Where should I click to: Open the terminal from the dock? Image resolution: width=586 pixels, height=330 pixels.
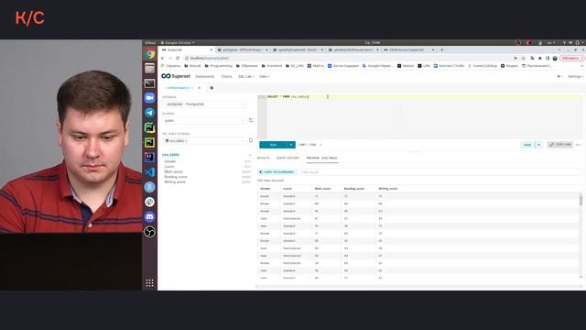pos(150,83)
